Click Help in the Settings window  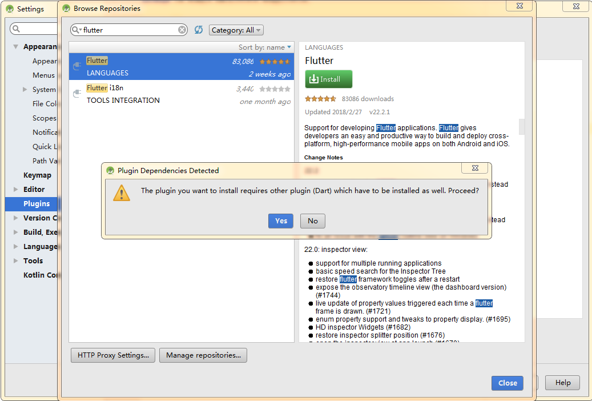click(x=562, y=383)
